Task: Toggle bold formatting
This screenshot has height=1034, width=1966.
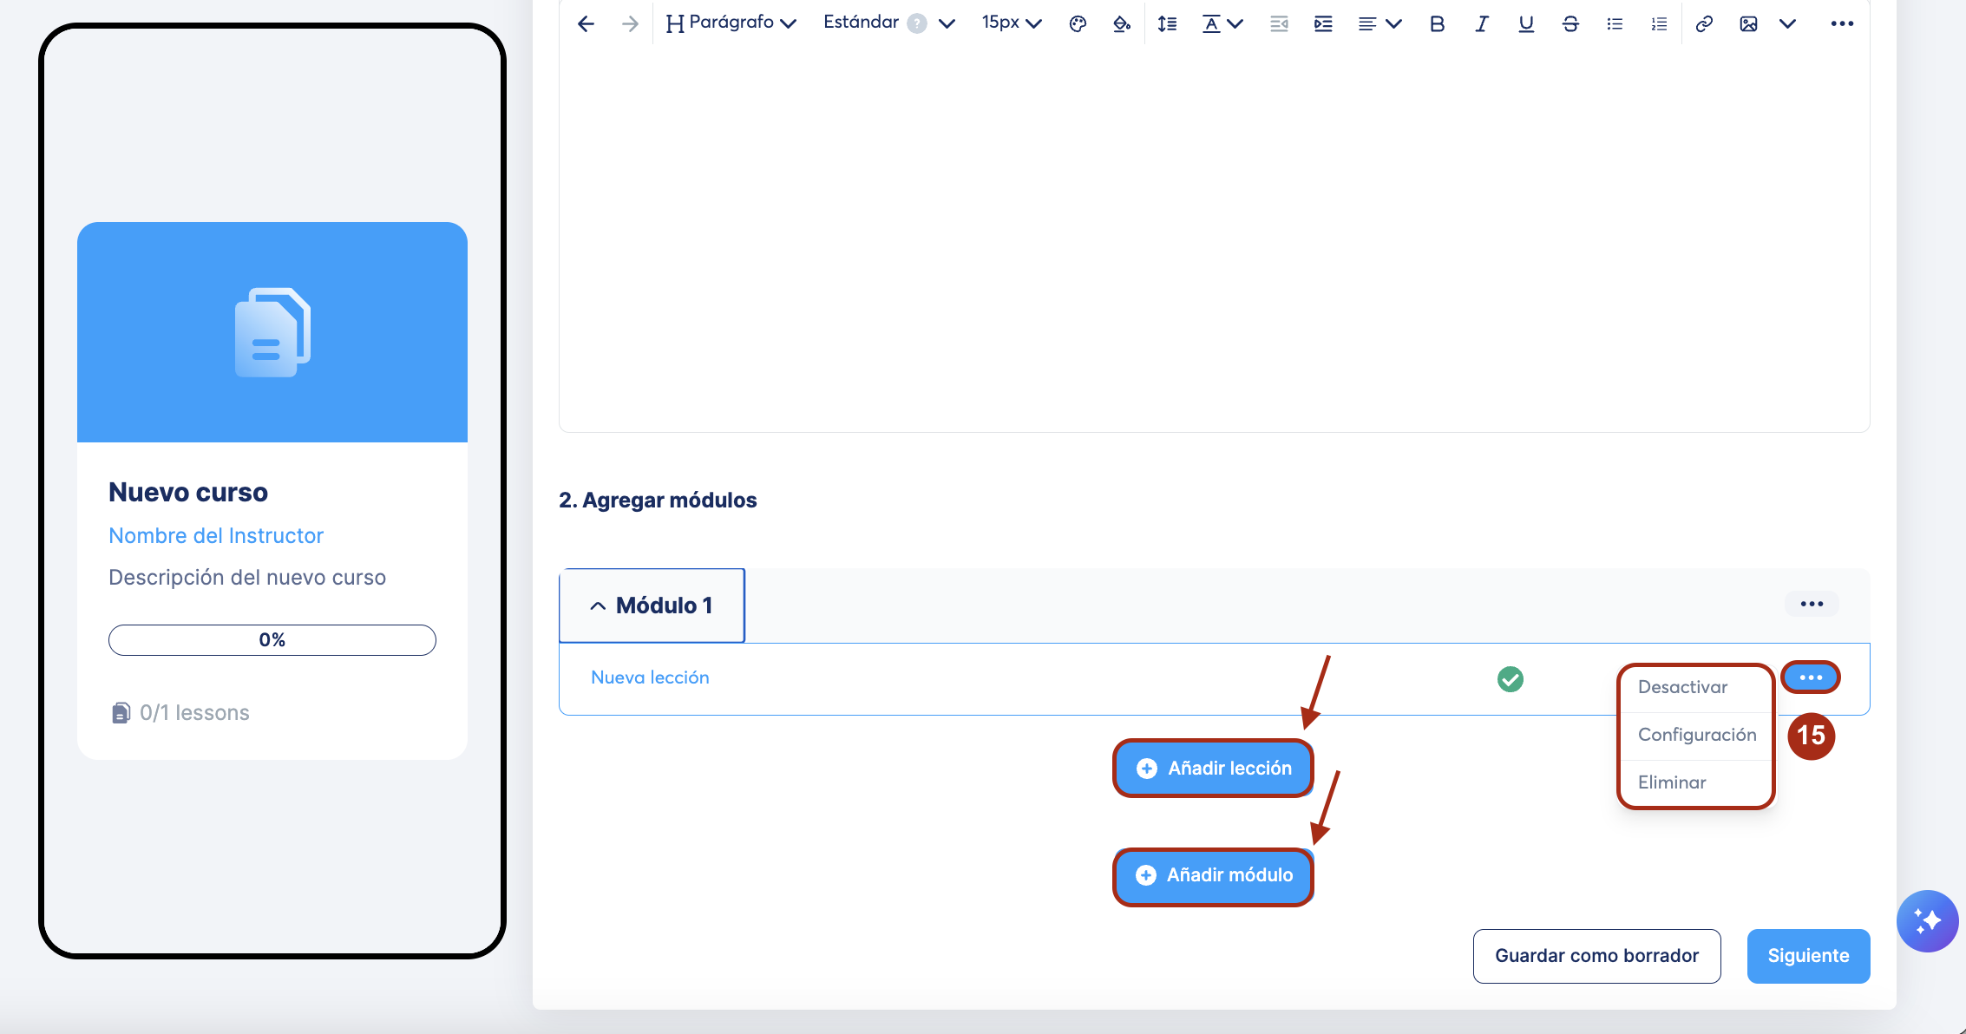Action: click(1437, 24)
